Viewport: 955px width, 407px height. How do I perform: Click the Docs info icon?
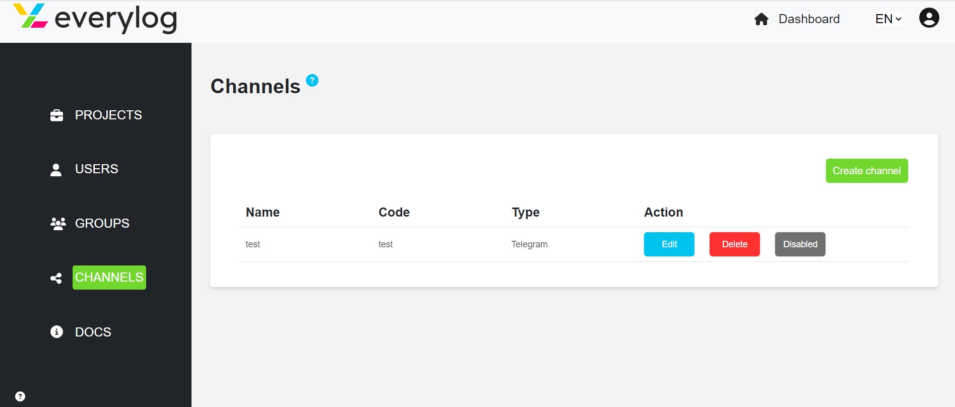click(56, 331)
